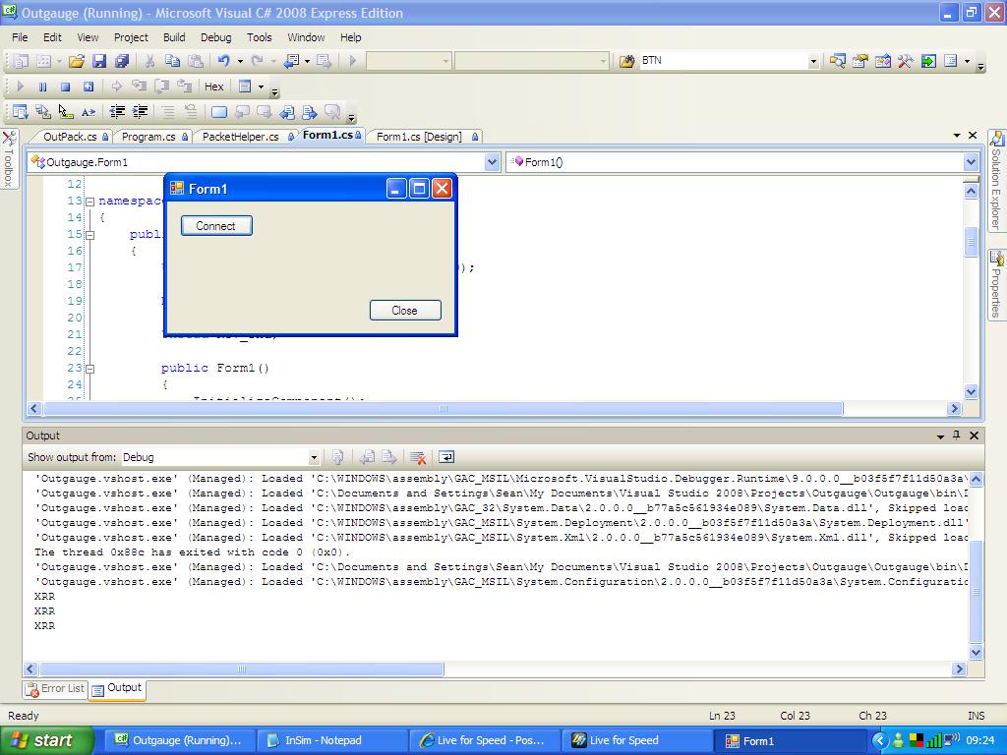Image resolution: width=1007 pixels, height=755 pixels.
Task: Expand BTN find combo box dropdown
Action: click(x=813, y=61)
